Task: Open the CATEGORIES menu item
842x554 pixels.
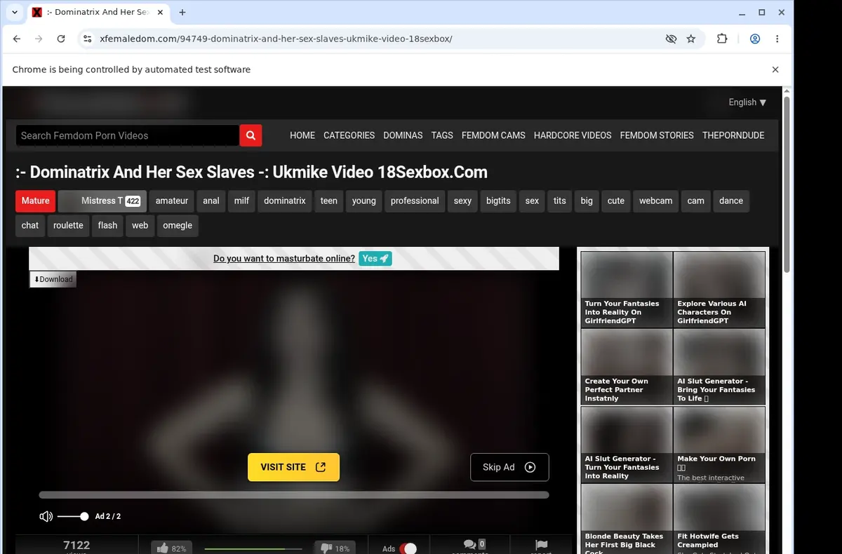Action: [x=349, y=135]
